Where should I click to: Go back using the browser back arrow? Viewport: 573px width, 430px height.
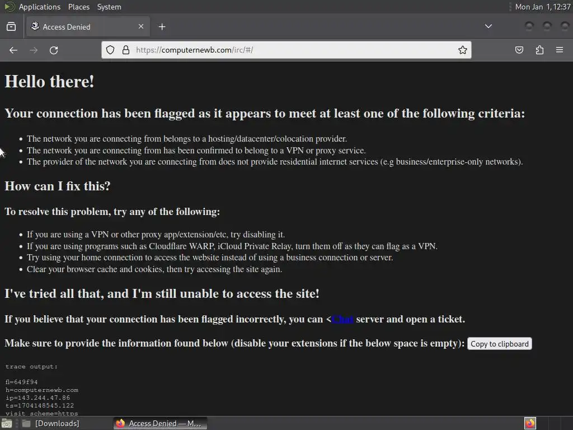pyautogui.click(x=13, y=50)
